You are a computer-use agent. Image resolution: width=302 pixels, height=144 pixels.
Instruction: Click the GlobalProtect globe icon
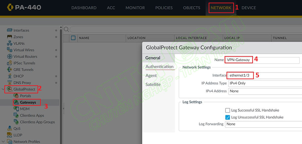click(9, 89)
